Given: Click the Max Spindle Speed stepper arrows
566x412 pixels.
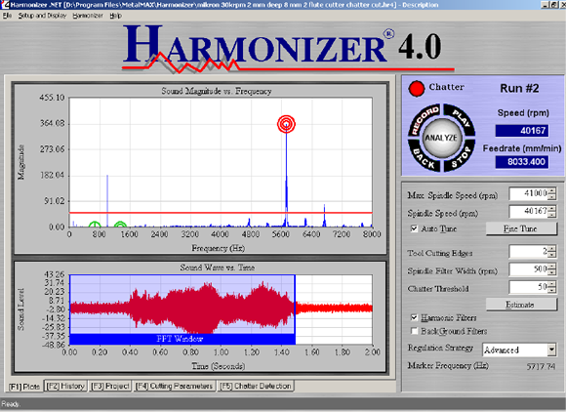Looking at the screenshot, I should pyautogui.click(x=552, y=194).
